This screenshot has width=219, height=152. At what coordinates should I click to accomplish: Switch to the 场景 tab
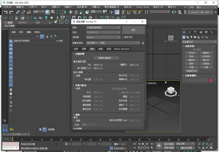tap(84, 49)
